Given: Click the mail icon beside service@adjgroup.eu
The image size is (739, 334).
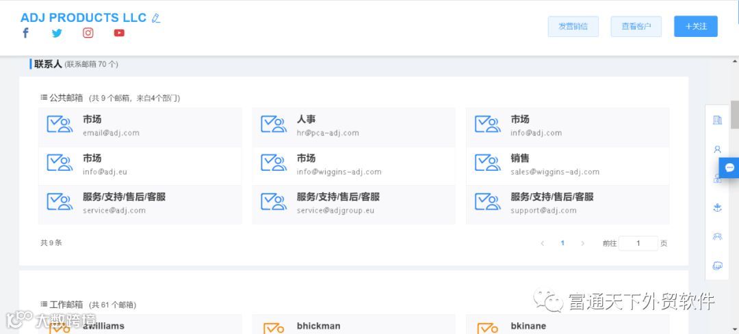Looking at the screenshot, I should coord(274,201).
